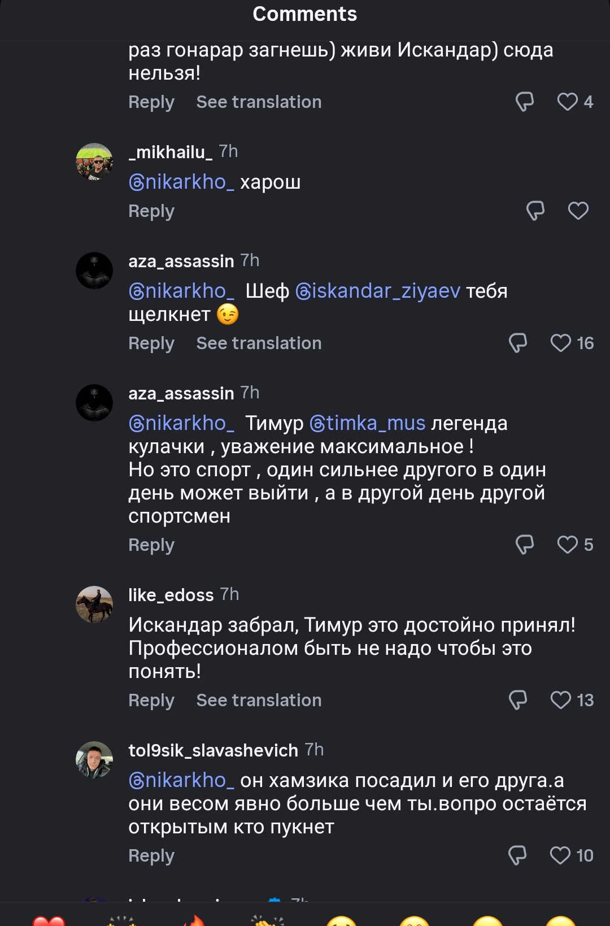Heart the comment with 5 likes

pyautogui.click(x=568, y=545)
